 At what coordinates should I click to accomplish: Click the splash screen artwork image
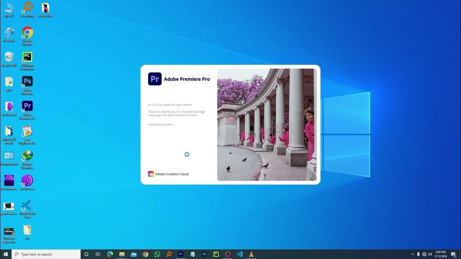pyautogui.click(x=267, y=124)
